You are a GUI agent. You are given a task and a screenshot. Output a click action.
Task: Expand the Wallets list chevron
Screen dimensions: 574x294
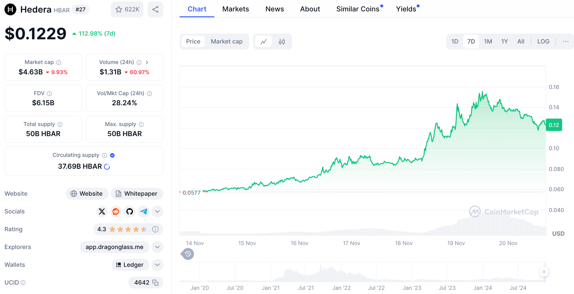(157, 265)
